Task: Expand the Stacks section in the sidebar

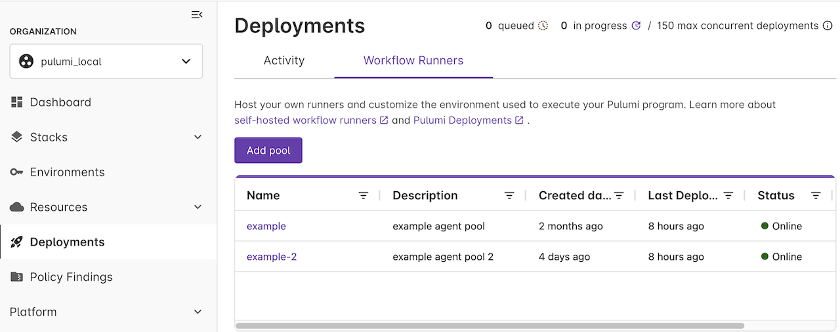Action: (x=198, y=138)
